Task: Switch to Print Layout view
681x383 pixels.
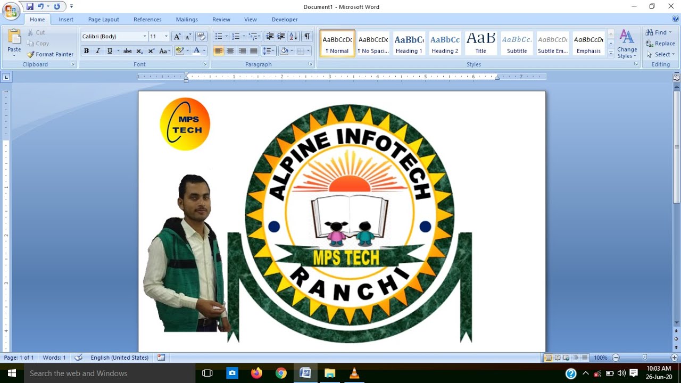Action: pyautogui.click(x=548, y=358)
